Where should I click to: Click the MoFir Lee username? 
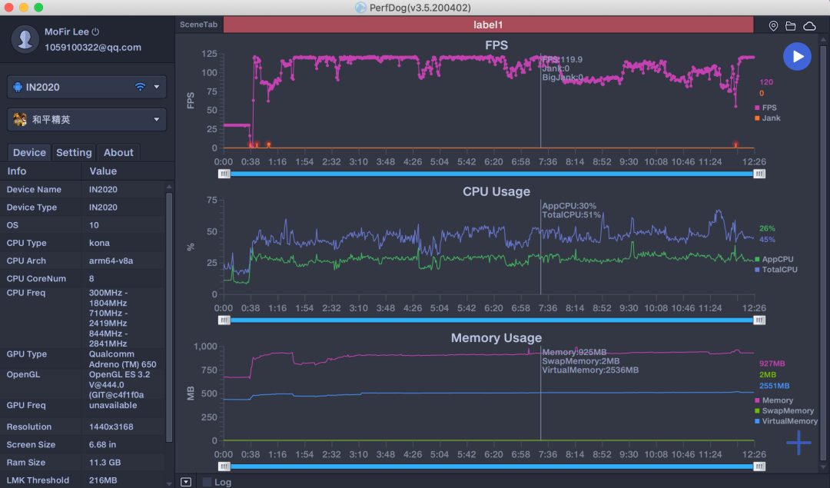[x=67, y=32]
